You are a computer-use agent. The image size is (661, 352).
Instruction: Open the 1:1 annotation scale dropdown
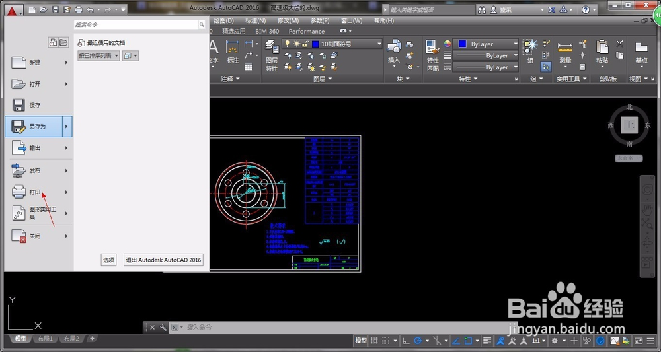[538, 341]
